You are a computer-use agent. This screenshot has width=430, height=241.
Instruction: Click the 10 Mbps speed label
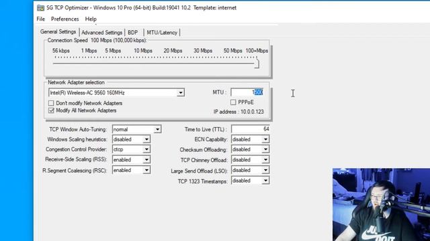pyautogui.click(x=143, y=51)
